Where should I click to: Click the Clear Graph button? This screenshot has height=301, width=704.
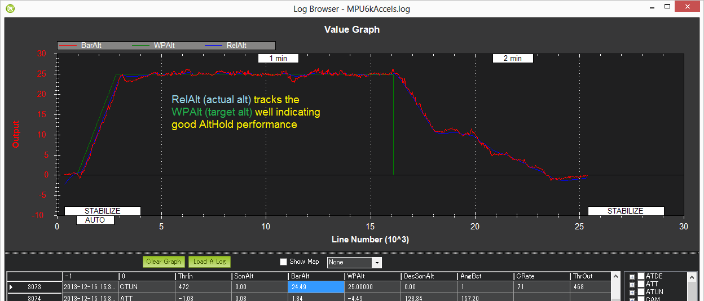point(164,262)
